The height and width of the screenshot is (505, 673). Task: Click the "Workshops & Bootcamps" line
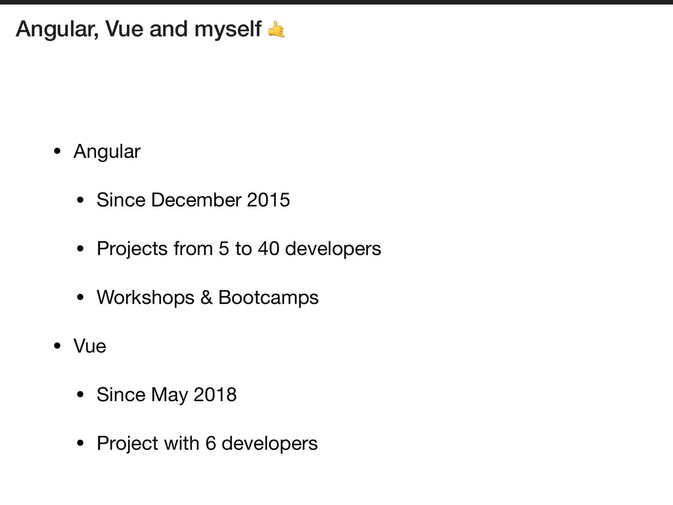tap(207, 298)
